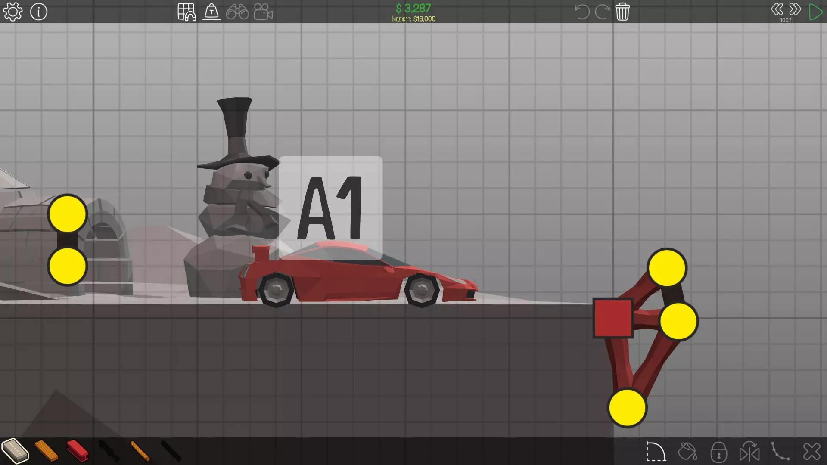Open the settings gear menu
This screenshot has height=465, width=827.
tap(12, 12)
